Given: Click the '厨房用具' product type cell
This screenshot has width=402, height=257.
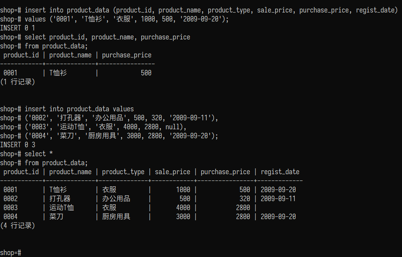Looking at the screenshot, I should tap(116, 217).
